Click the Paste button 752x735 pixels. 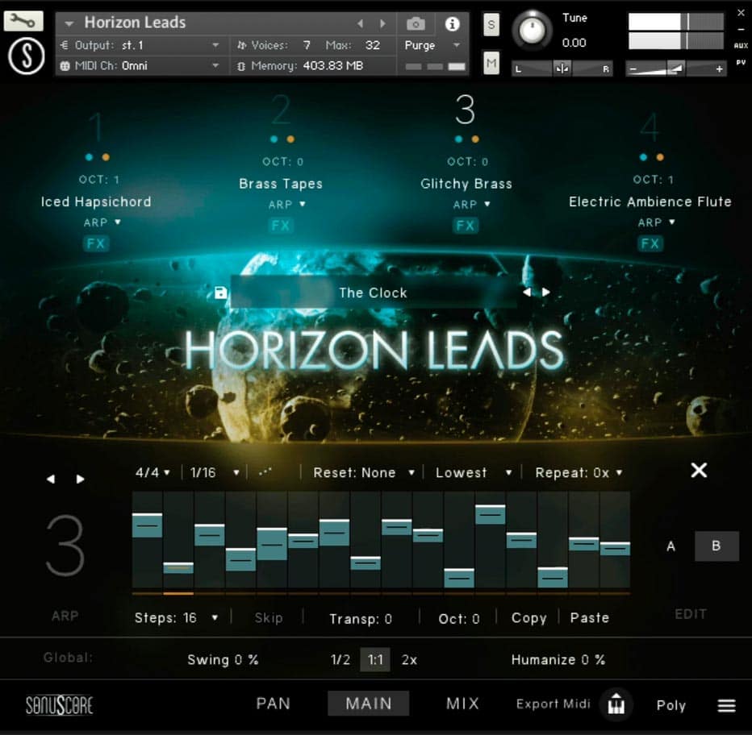click(x=589, y=618)
